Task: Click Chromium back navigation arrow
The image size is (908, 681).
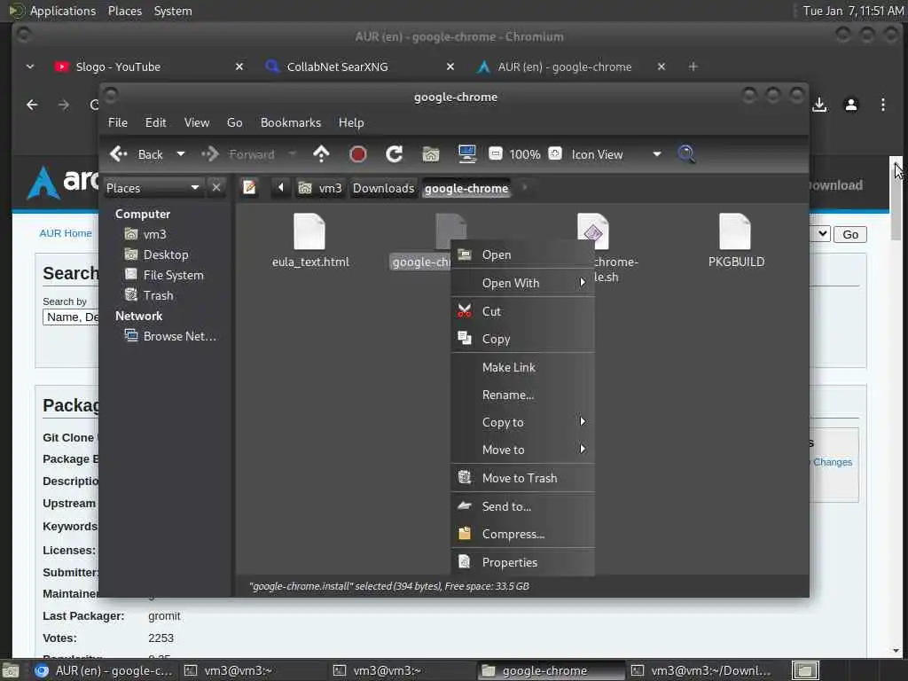Action: click(x=33, y=105)
